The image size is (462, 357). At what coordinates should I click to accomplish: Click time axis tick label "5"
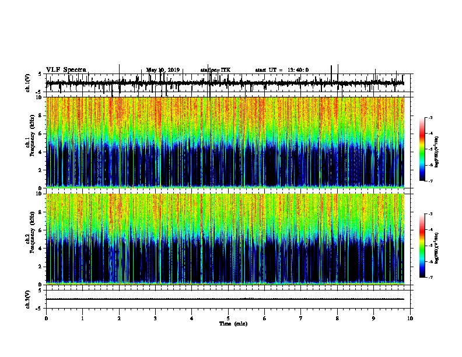coord(228,318)
